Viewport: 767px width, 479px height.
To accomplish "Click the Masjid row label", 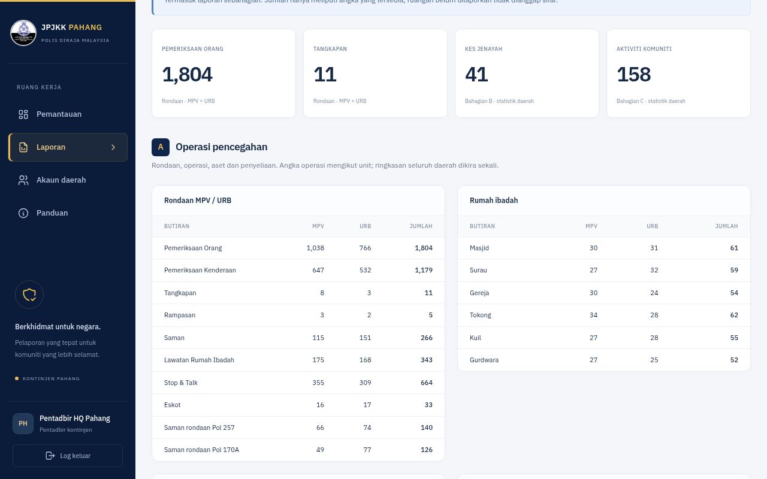I will tap(479, 248).
